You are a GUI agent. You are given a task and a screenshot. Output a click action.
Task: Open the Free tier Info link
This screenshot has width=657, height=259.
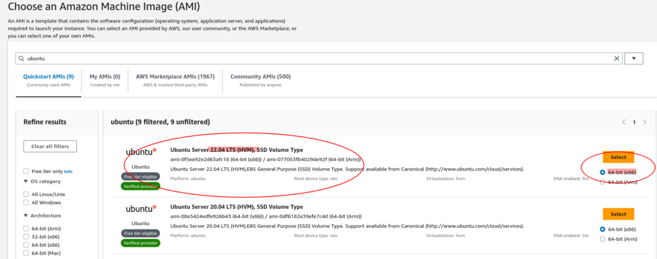68,172
